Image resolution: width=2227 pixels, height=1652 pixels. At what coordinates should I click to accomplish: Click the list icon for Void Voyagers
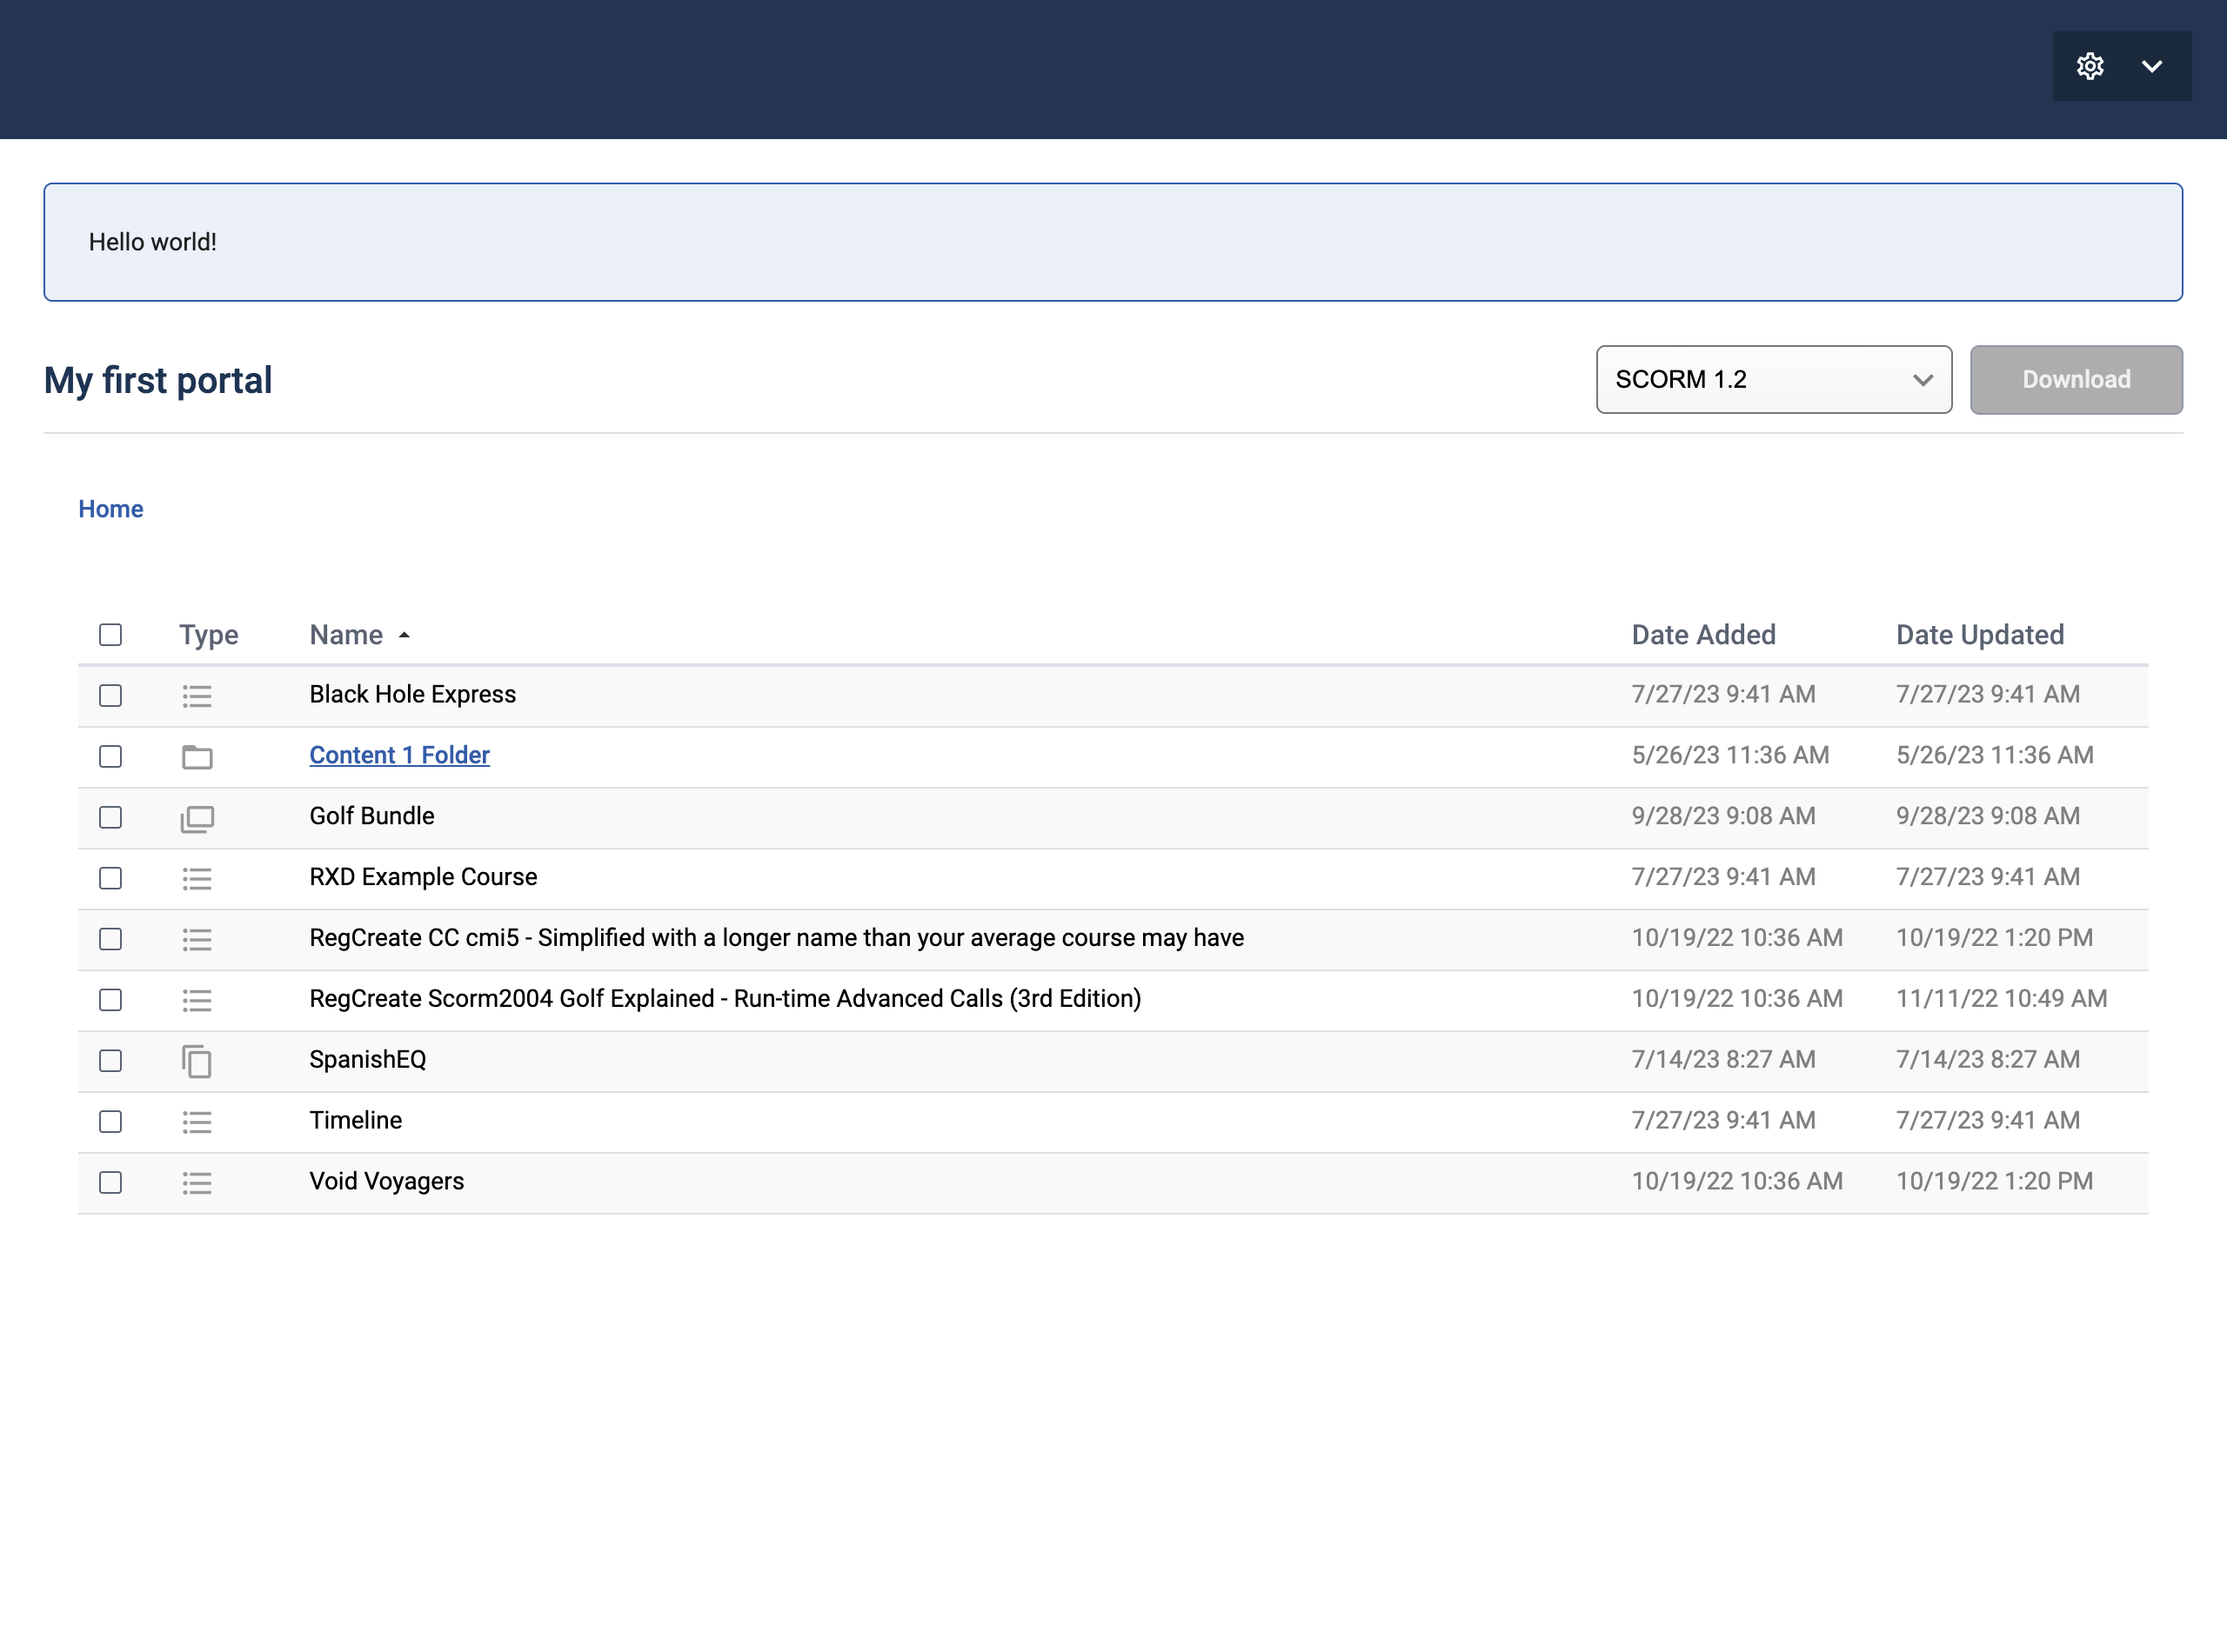pos(197,1183)
